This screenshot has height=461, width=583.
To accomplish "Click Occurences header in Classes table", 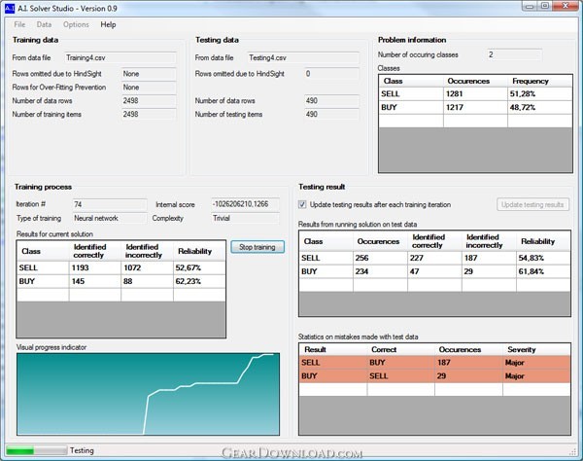I will click(475, 81).
